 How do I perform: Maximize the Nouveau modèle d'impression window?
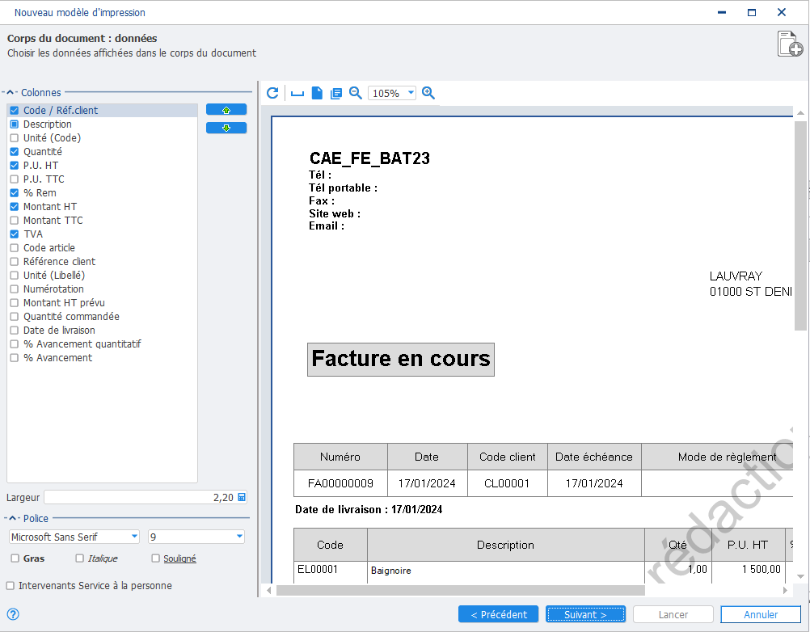pos(752,12)
